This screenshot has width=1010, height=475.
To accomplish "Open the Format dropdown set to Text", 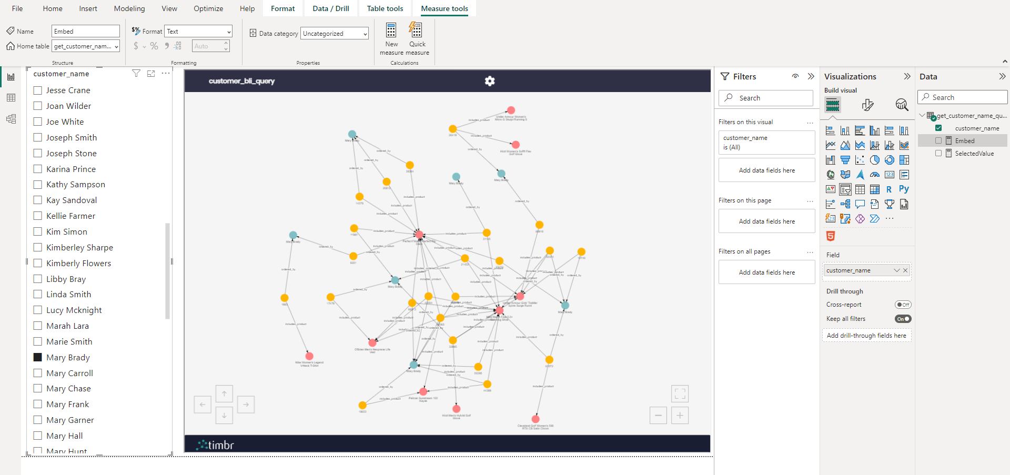I will coord(198,32).
